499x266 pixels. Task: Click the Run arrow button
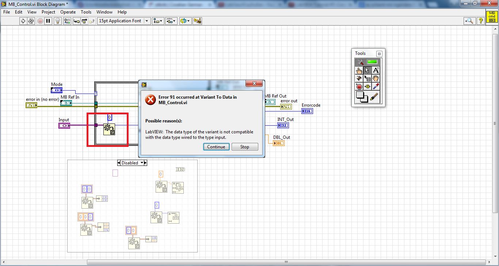click(x=23, y=21)
